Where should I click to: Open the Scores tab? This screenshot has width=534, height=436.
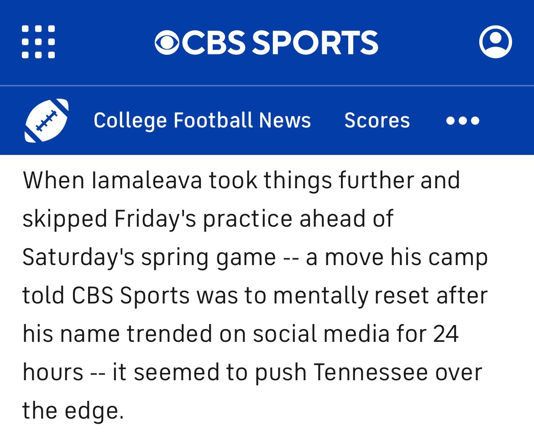(377, 120)
